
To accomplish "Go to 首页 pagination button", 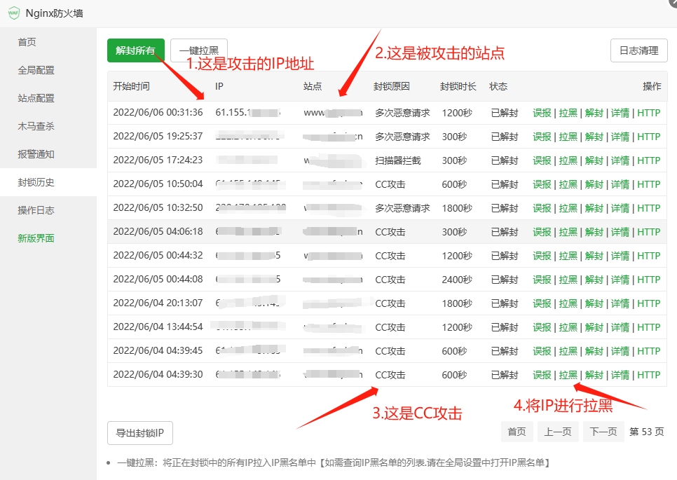I will click(x=517, y=432).
